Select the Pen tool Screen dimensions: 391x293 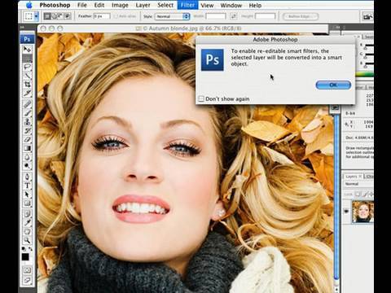point(27,177)
